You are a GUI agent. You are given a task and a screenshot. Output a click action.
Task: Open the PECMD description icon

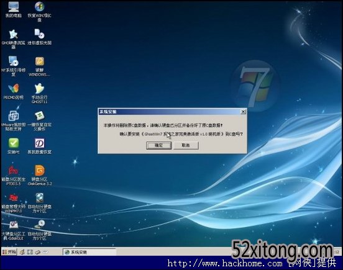click(x=13, y=91)
